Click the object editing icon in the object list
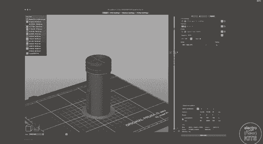Screen dimensions: 263x144 217,45
